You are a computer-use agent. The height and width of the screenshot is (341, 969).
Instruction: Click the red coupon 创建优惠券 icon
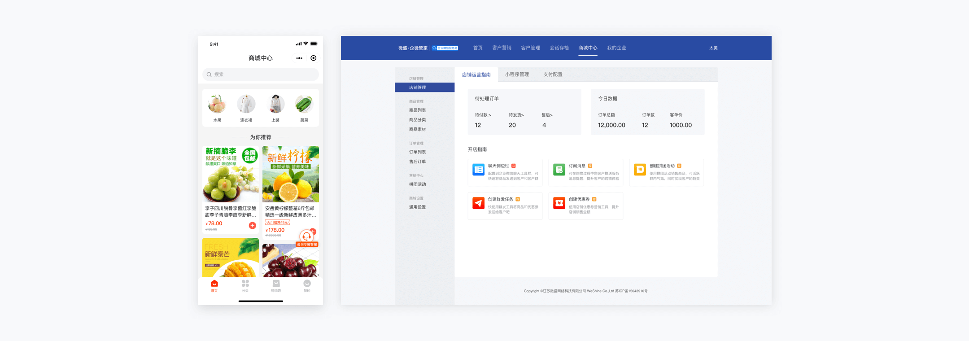click(x=559, y=203)
